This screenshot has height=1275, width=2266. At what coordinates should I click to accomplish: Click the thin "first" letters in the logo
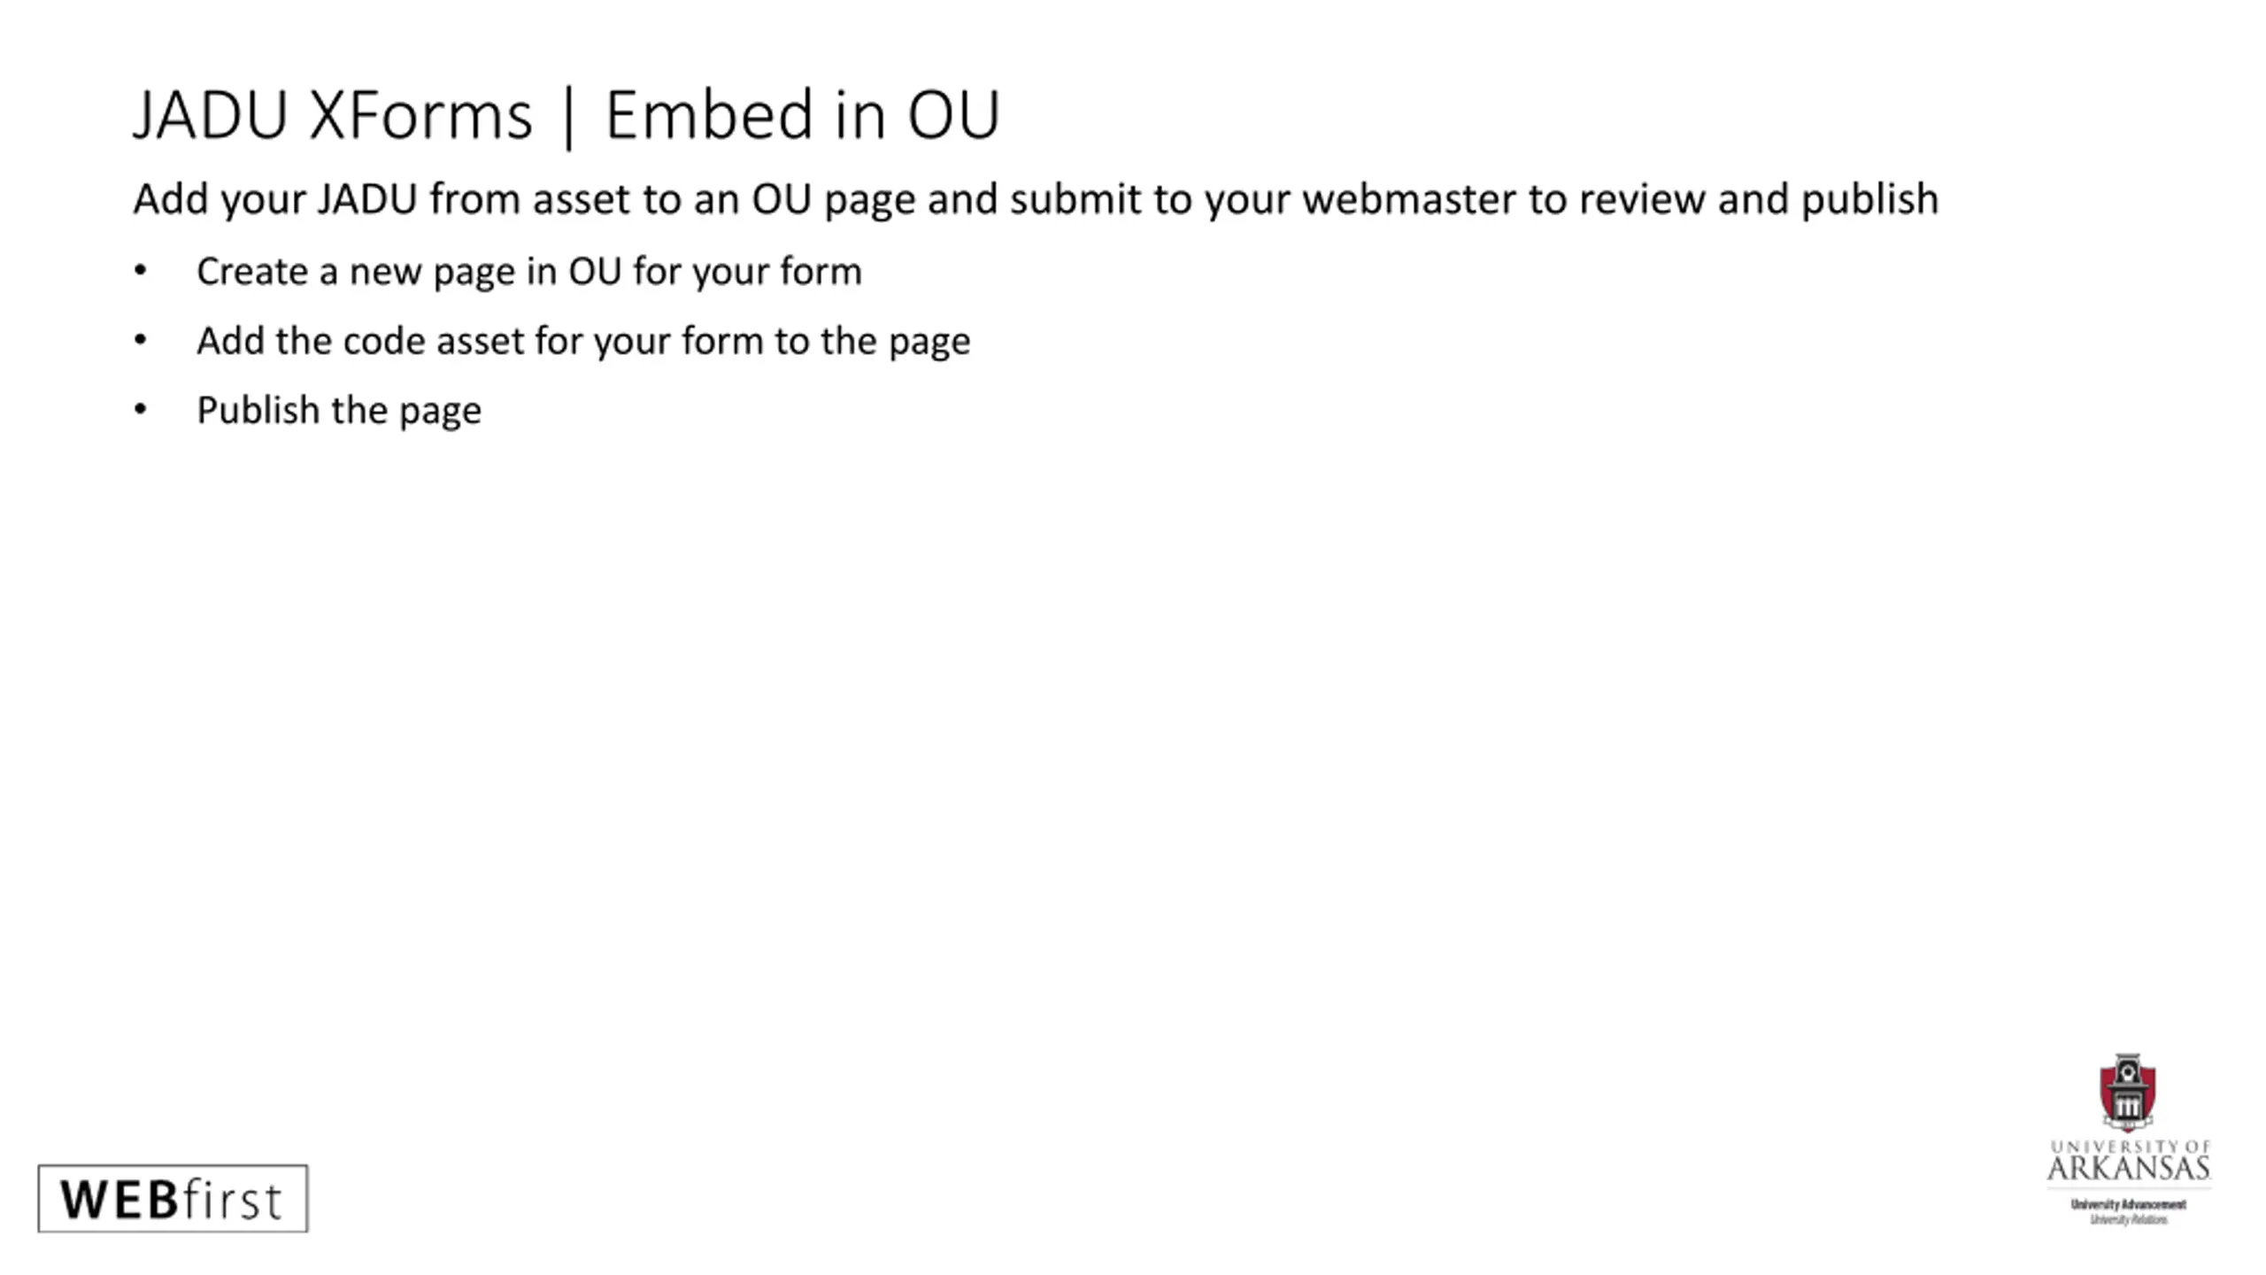click(x=232, y=1200)
